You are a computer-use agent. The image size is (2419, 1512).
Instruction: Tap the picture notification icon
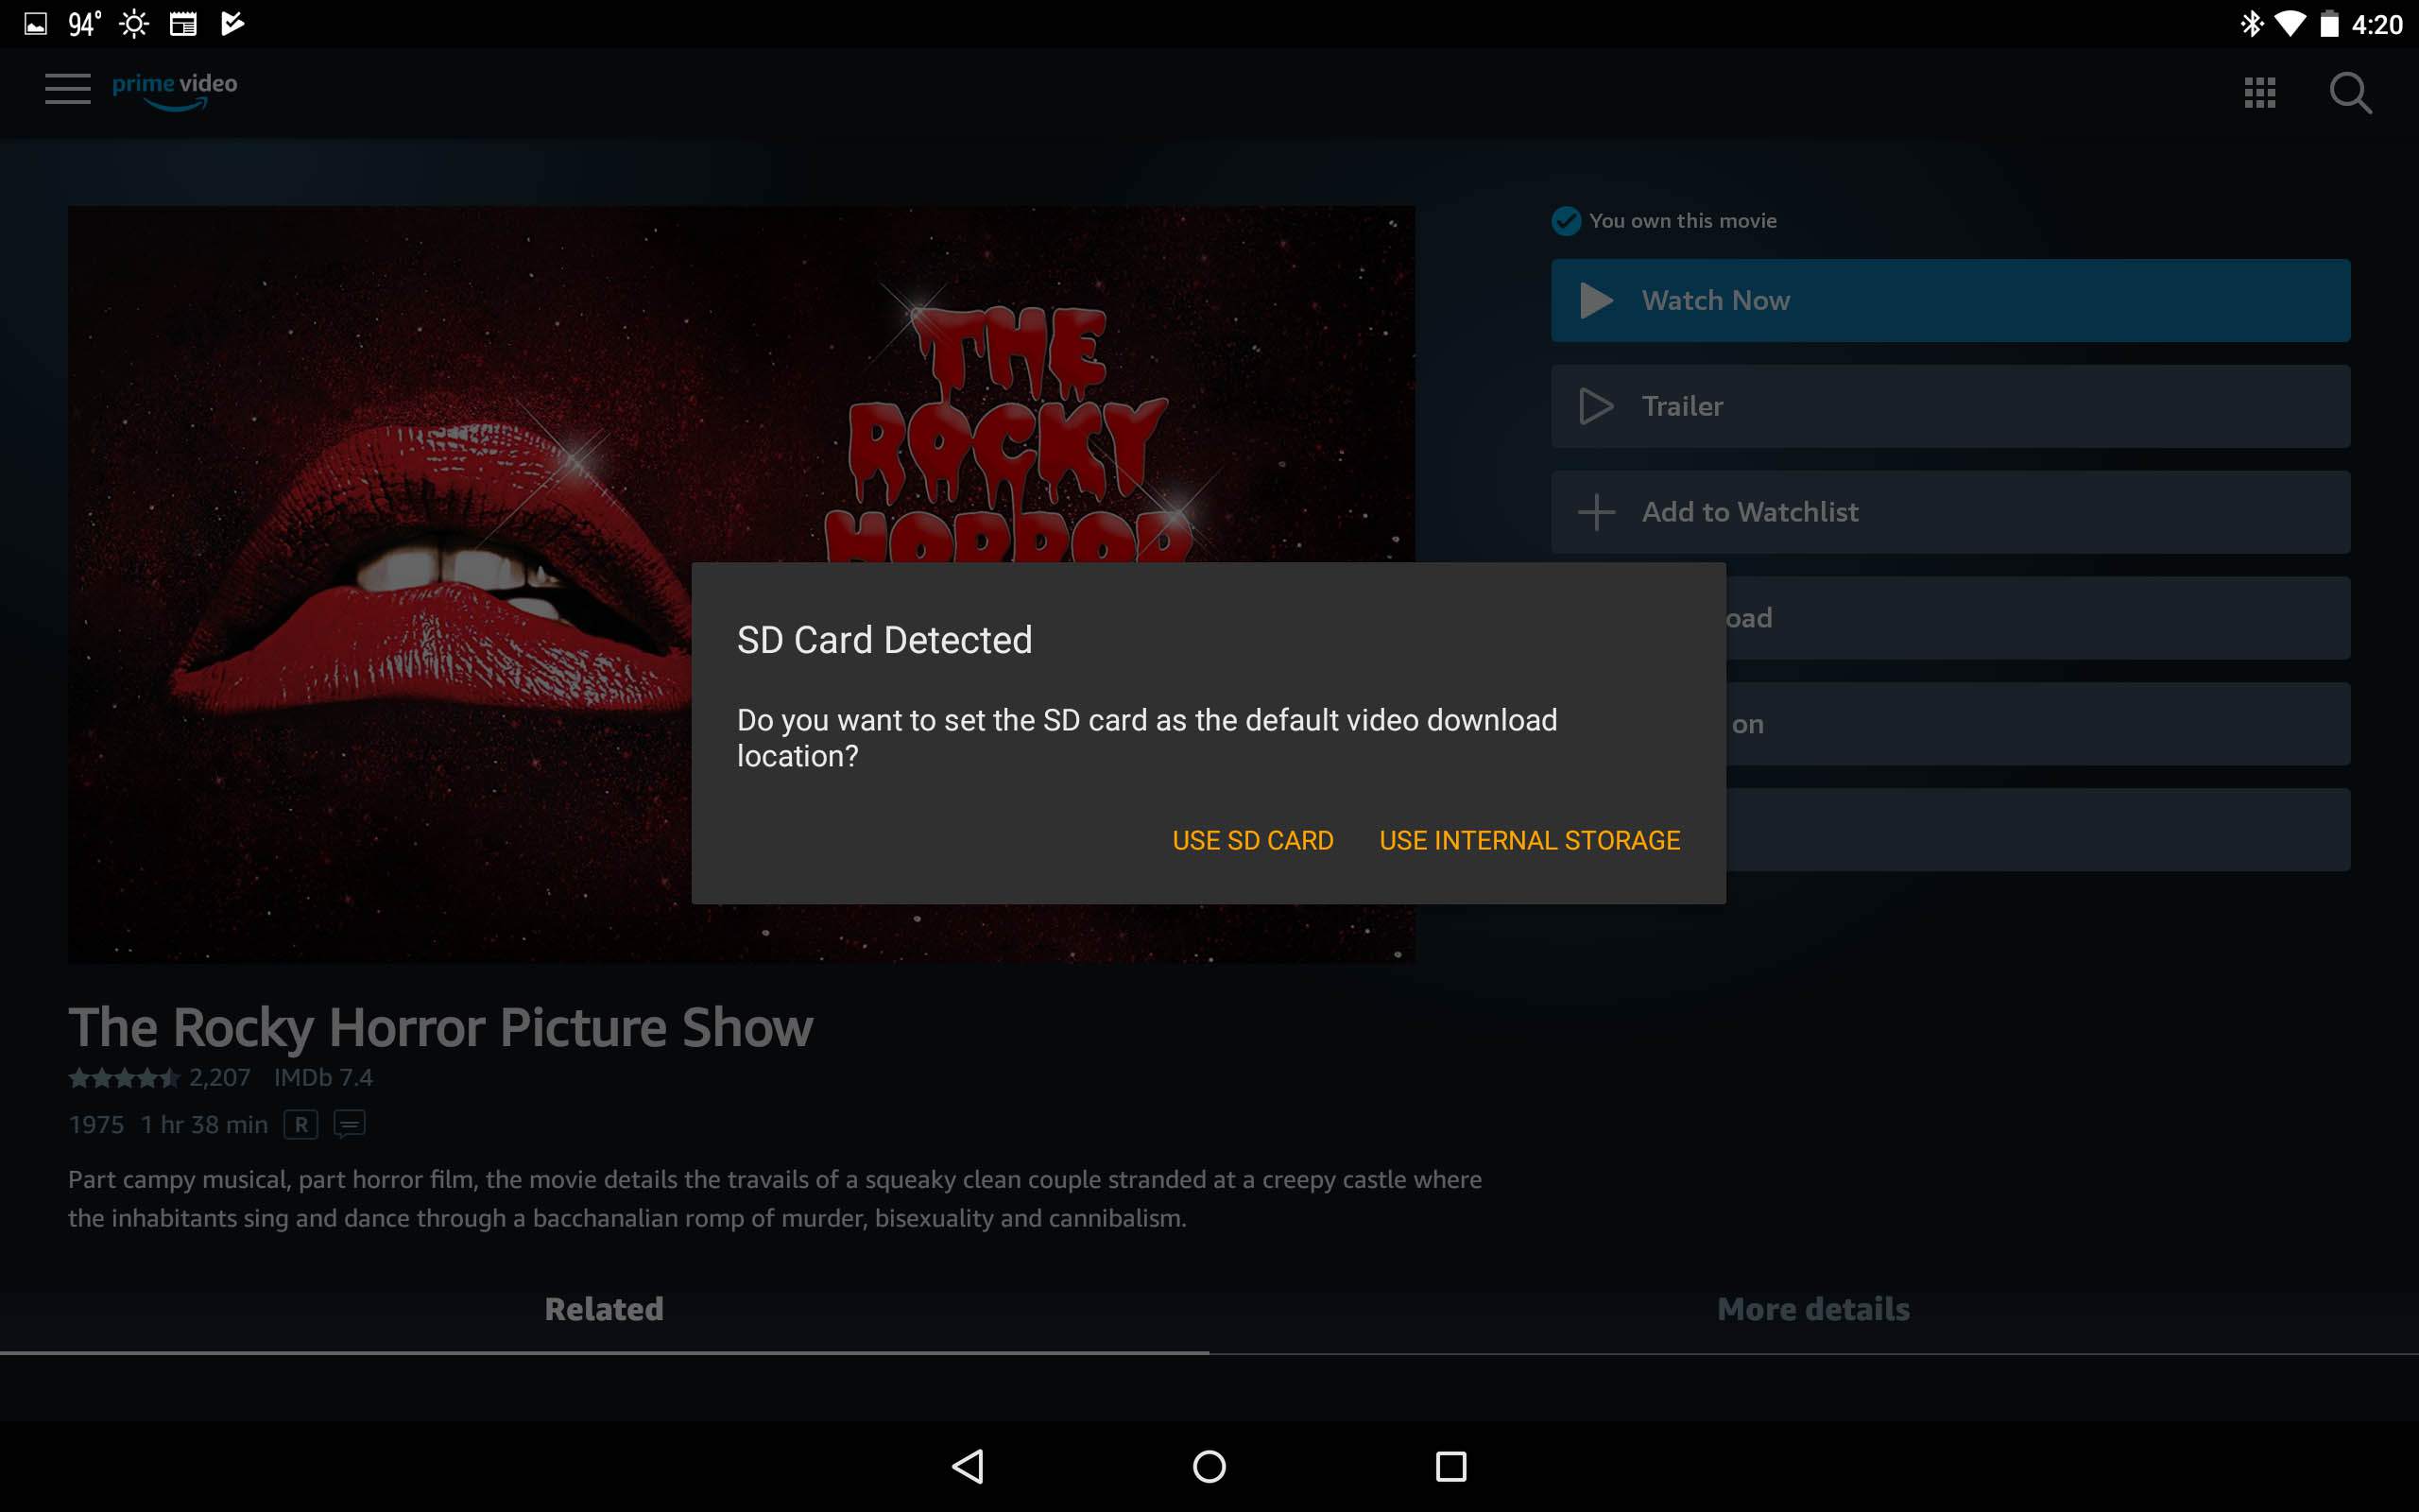coord(36,24)
